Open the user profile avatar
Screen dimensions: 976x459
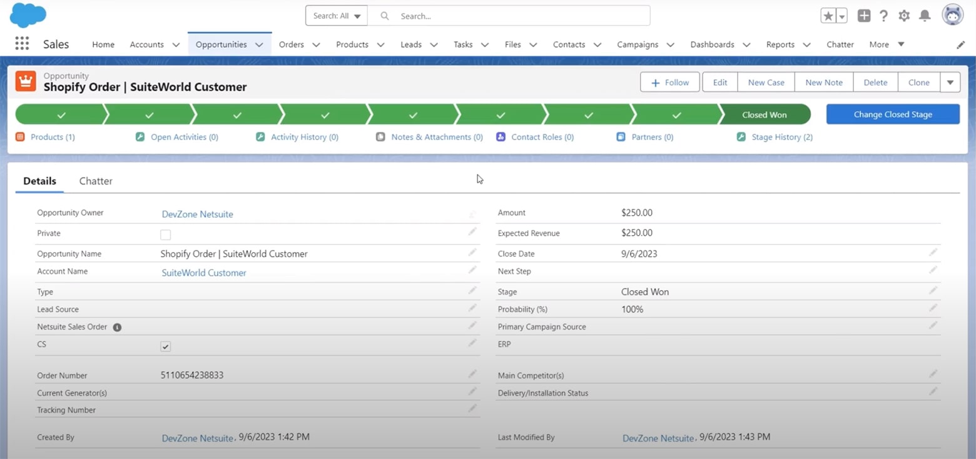pyautogui.click(x=953, y=14)
